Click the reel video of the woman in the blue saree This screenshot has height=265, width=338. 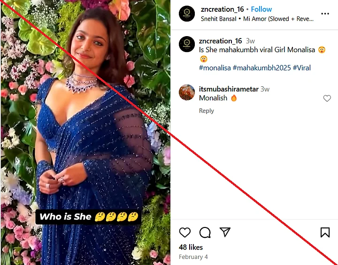click(85, 132)
